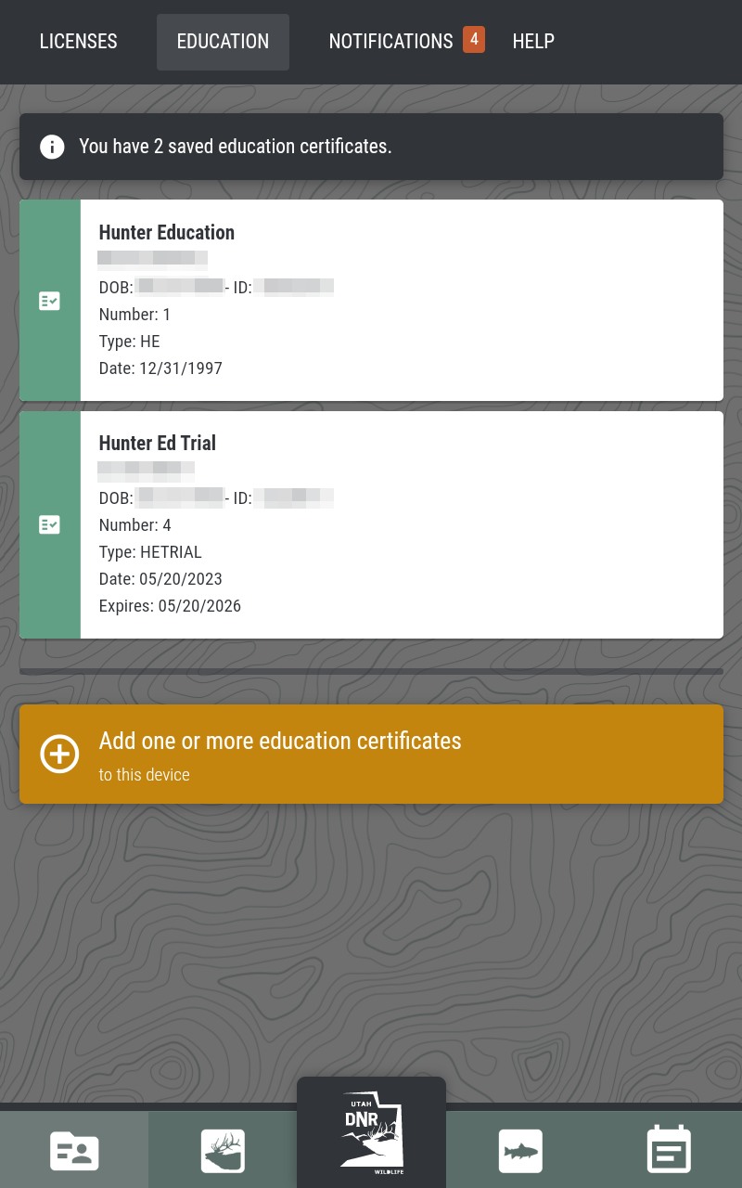Switch to the LICENSES tab

[79, 42]
